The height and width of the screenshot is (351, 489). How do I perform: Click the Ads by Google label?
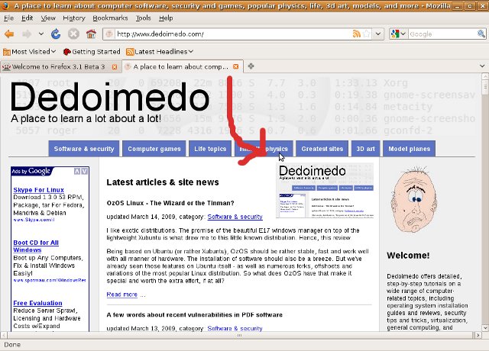point(31,171)
